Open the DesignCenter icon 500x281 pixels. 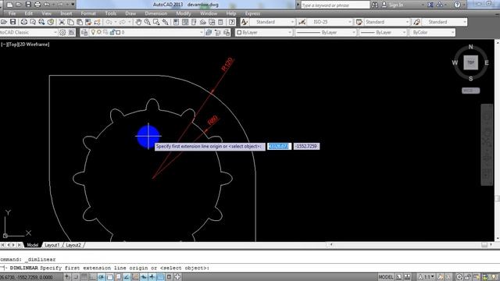[x=185, y=22]
